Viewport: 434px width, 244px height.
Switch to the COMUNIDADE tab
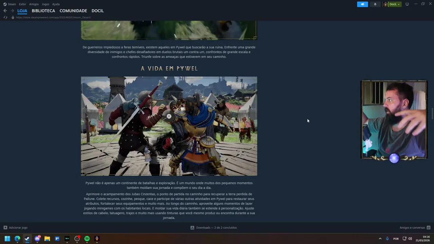(73, 11)
